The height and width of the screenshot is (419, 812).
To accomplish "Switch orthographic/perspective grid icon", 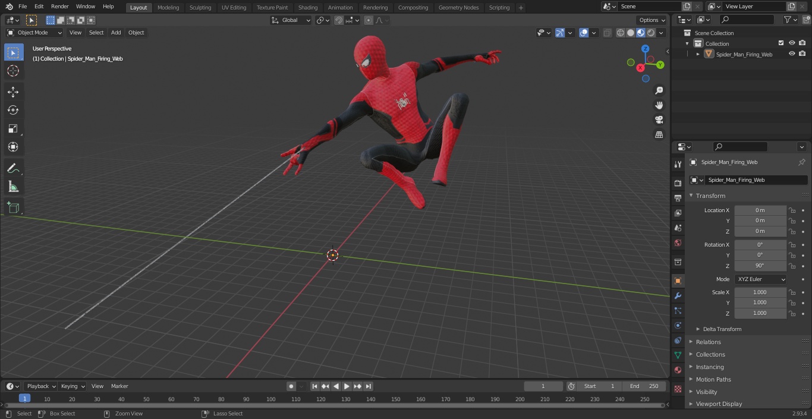I will click(x=659, y=135).
